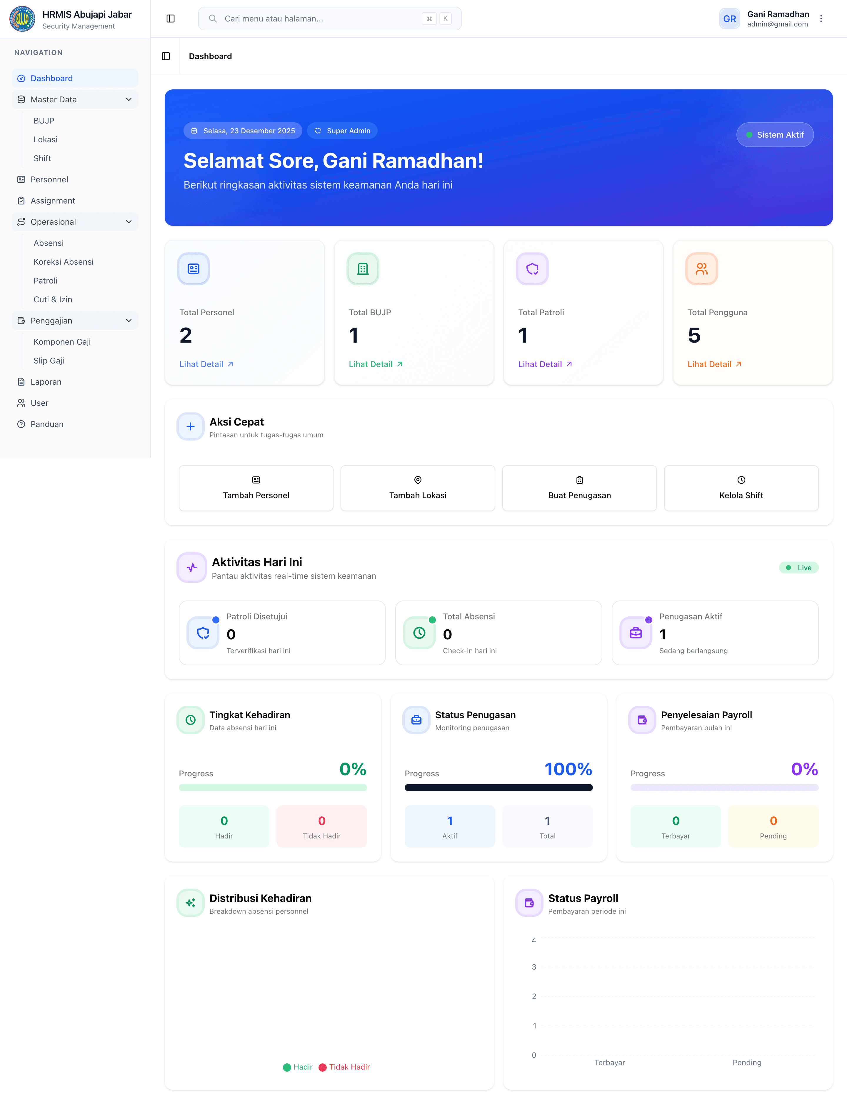This screenshot has height=1104, width=847.
Task: Click the Total BUJP building icon
Action: pyautogui.click(x=363, y=269)
